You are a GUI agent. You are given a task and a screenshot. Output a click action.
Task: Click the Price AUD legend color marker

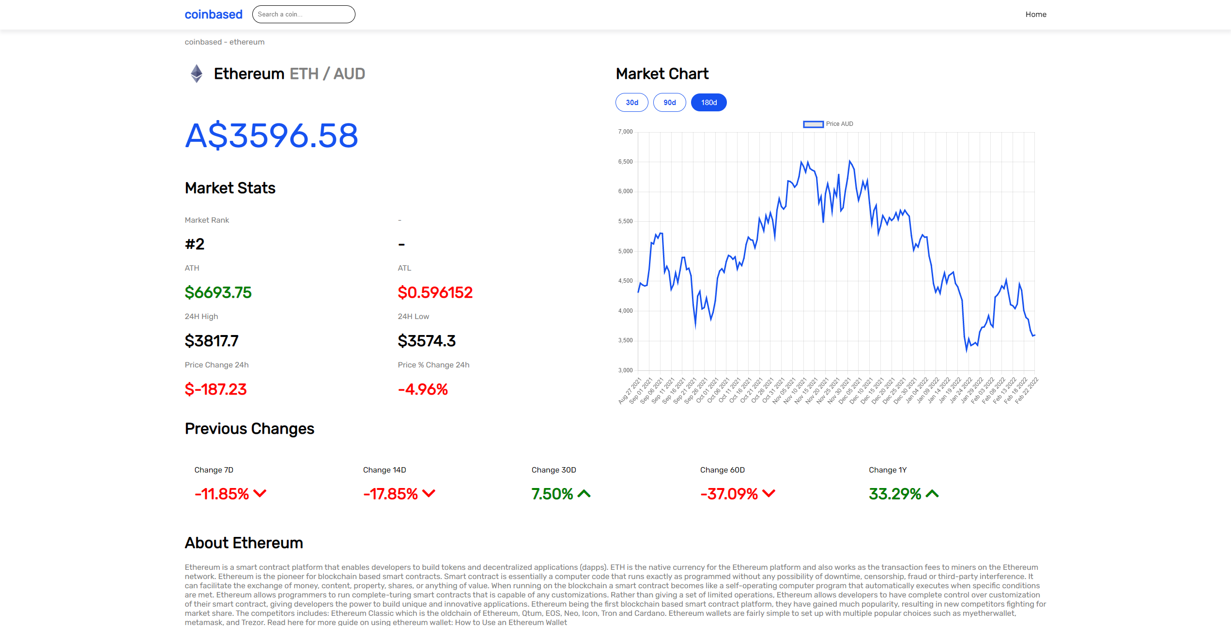pos(813,124)
